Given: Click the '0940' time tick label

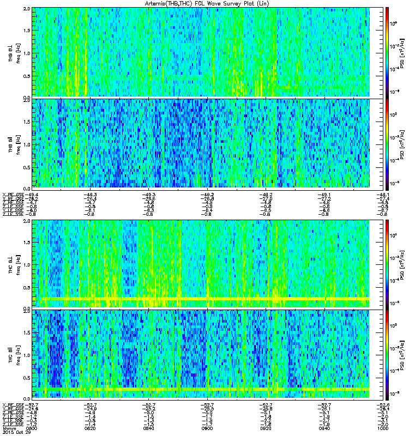Looking at the screenshot, I should 324,428.
